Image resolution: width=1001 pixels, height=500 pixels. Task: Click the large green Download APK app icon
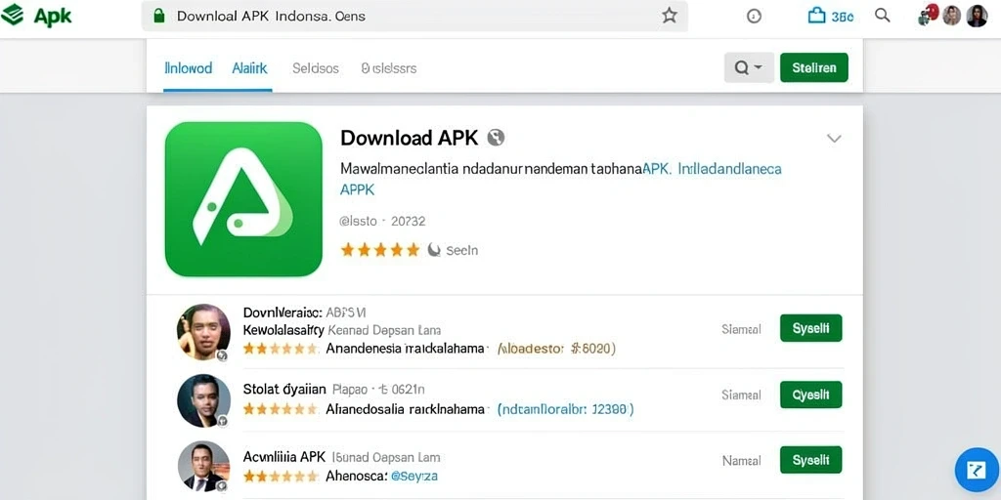pyautogui.click(x=243, y=199)
